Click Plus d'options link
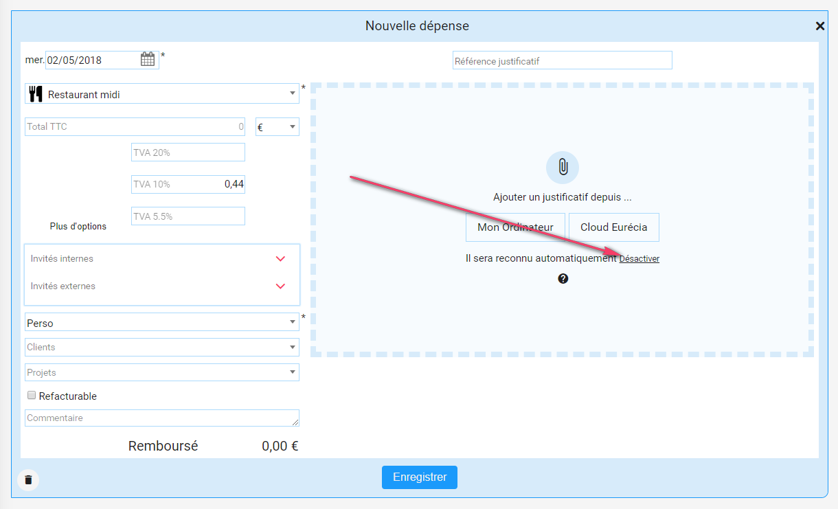Screen dimensions: 838x509 pos(78,227)
